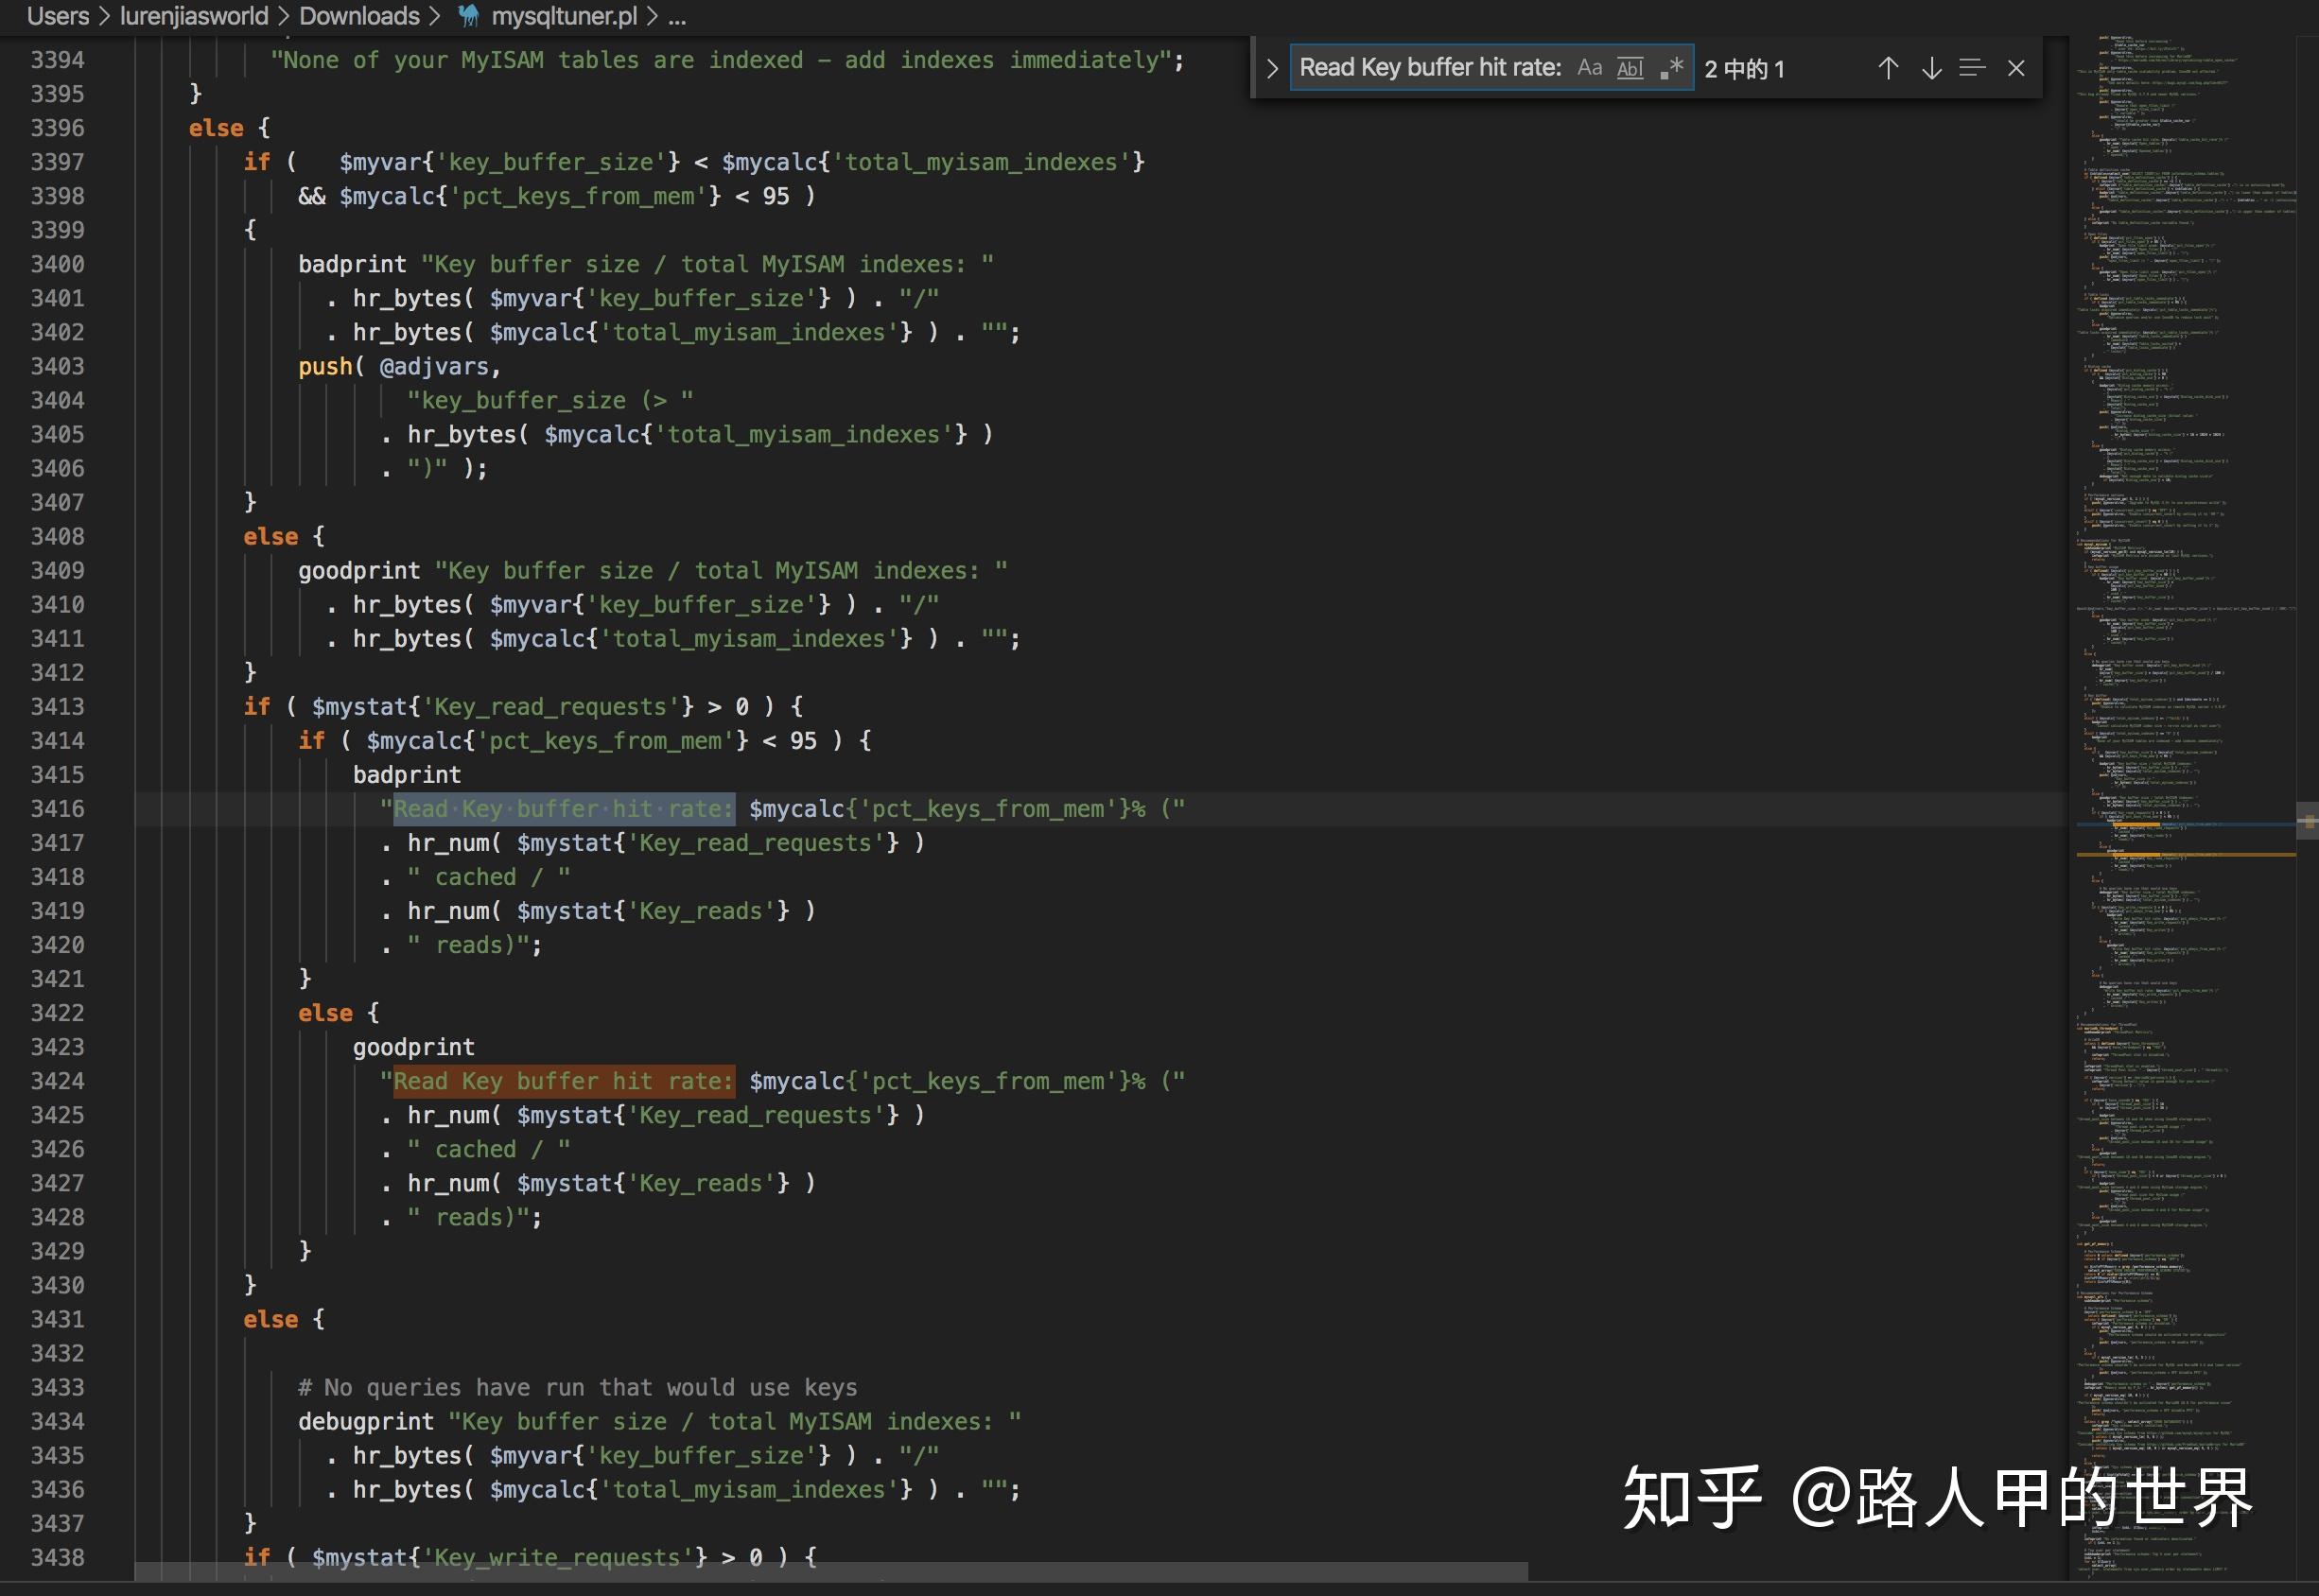Go to the previous find match arrow

[1887, 68]
